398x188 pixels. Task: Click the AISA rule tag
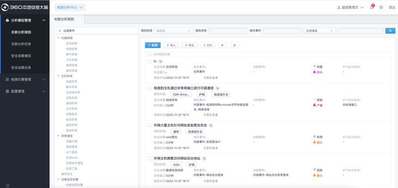[176, 165]
